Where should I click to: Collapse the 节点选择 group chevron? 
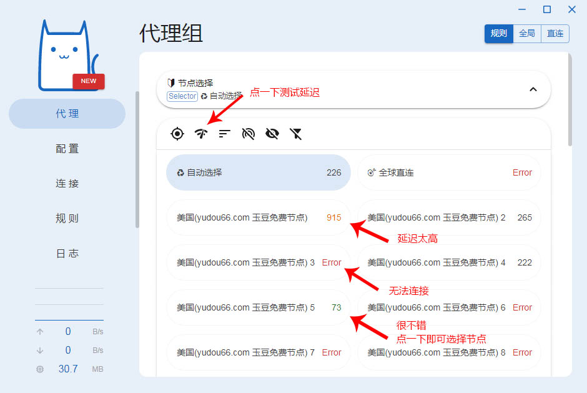coord(533,89)
